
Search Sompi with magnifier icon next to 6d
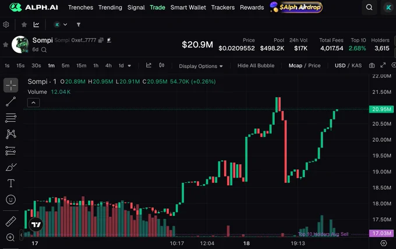coord(44,49)
